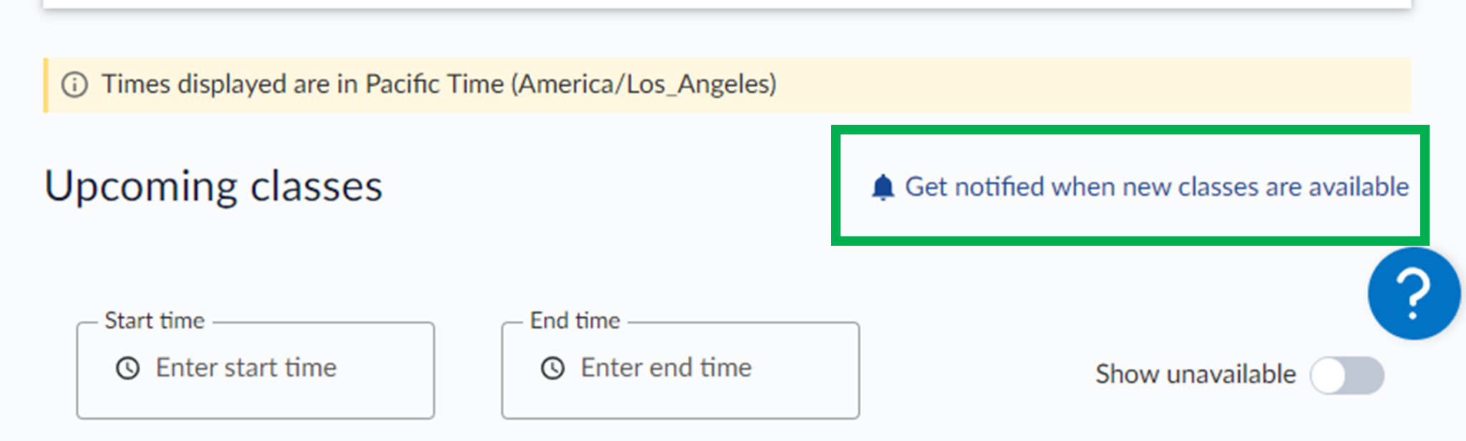This screenshot has width=1466, height=441.
Task: Click the 'End time' field label
Action: click(x=575, y=321)
